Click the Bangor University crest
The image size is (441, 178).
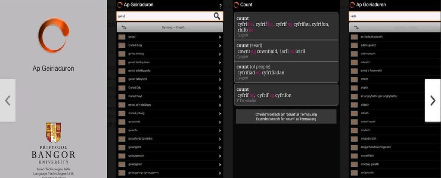click(53, 132)
